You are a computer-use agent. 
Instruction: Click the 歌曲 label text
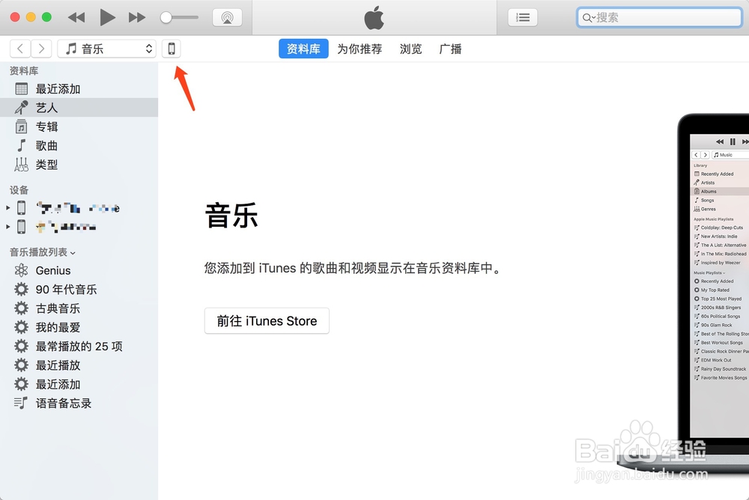[x=46, y=146]
